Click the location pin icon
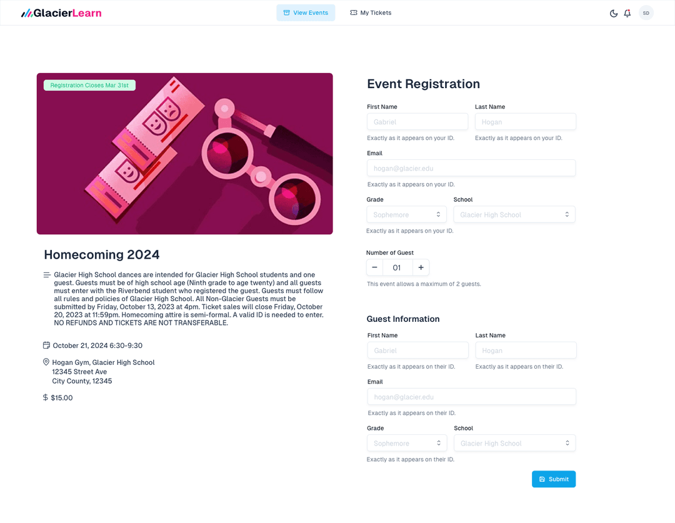Screen dimensions: 675x523 pyautogui.click(x=46, y=362)
